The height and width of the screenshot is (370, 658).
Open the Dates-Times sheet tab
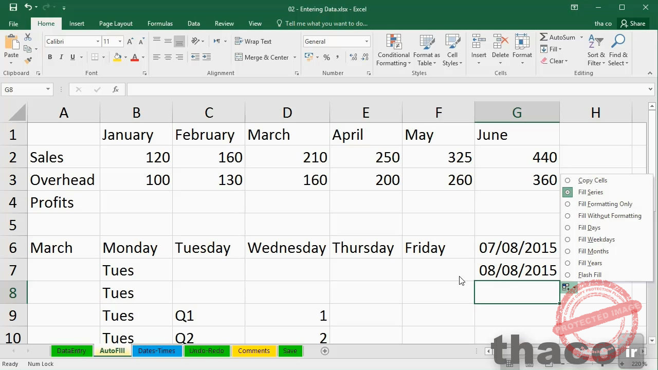click(157, 351)
